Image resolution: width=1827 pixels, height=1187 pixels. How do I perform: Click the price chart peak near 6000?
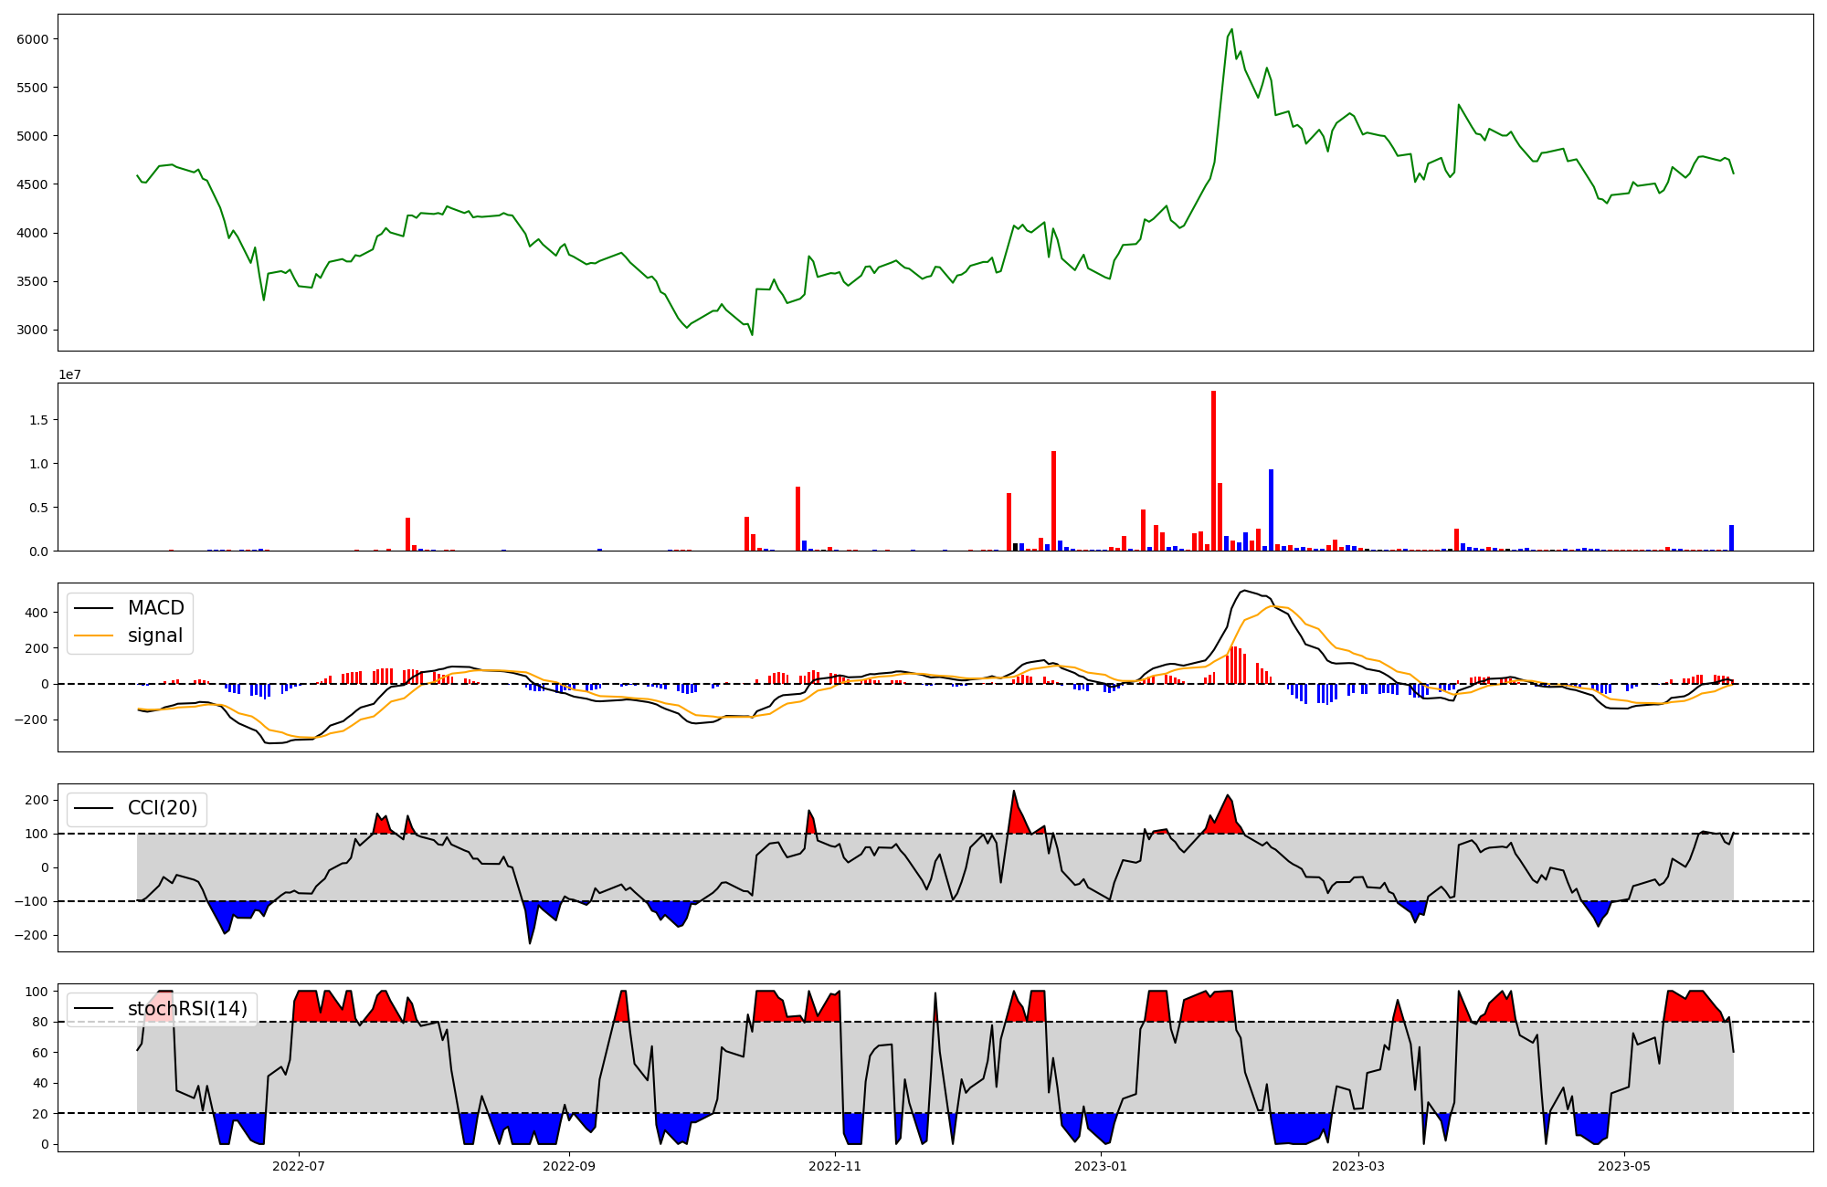1231,30
